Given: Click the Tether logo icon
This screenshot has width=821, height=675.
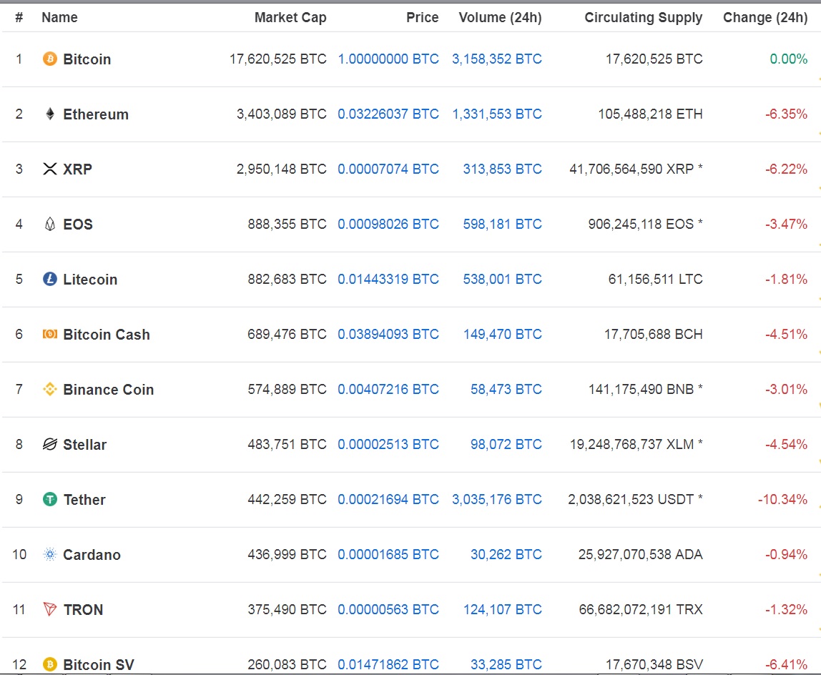Looking at the screenshot, I should 50,500.
